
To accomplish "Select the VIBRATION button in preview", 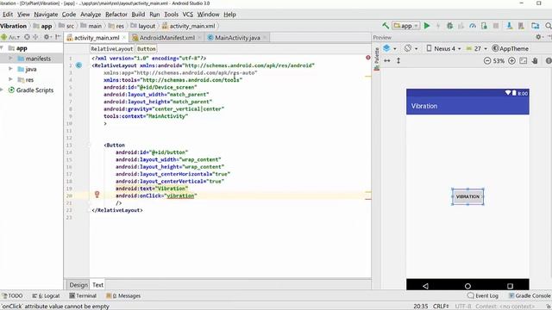I will pyautogui.click(x=467, y=196).
